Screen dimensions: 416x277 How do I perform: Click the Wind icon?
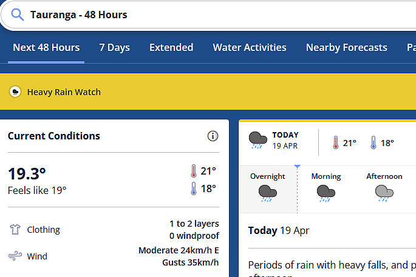coord(15,256)
